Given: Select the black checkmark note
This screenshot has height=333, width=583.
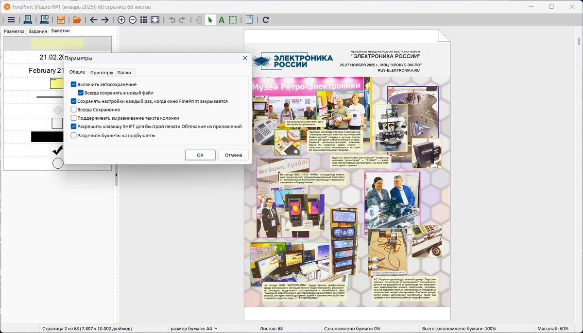Looking at the screenshot, I should pyautogui.click(x=58, y=150).
